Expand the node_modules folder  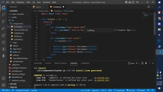(x=18, y=14)
